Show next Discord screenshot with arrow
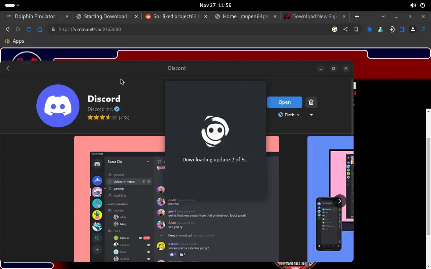 (339, 201)
